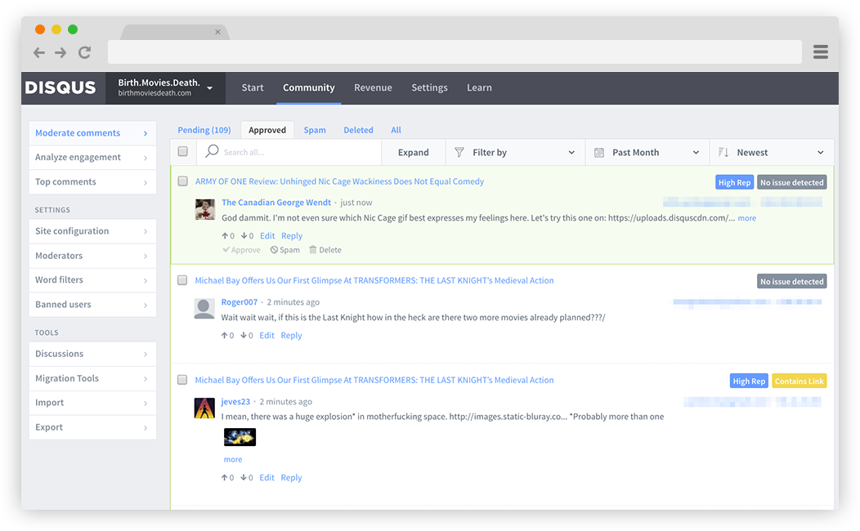This screenshot has width=860, height=531.
Task: Open the browser hamburger menu
Action: tap(821, 52)
